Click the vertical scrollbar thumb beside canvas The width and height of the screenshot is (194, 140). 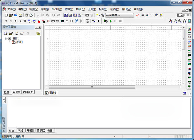184,39
